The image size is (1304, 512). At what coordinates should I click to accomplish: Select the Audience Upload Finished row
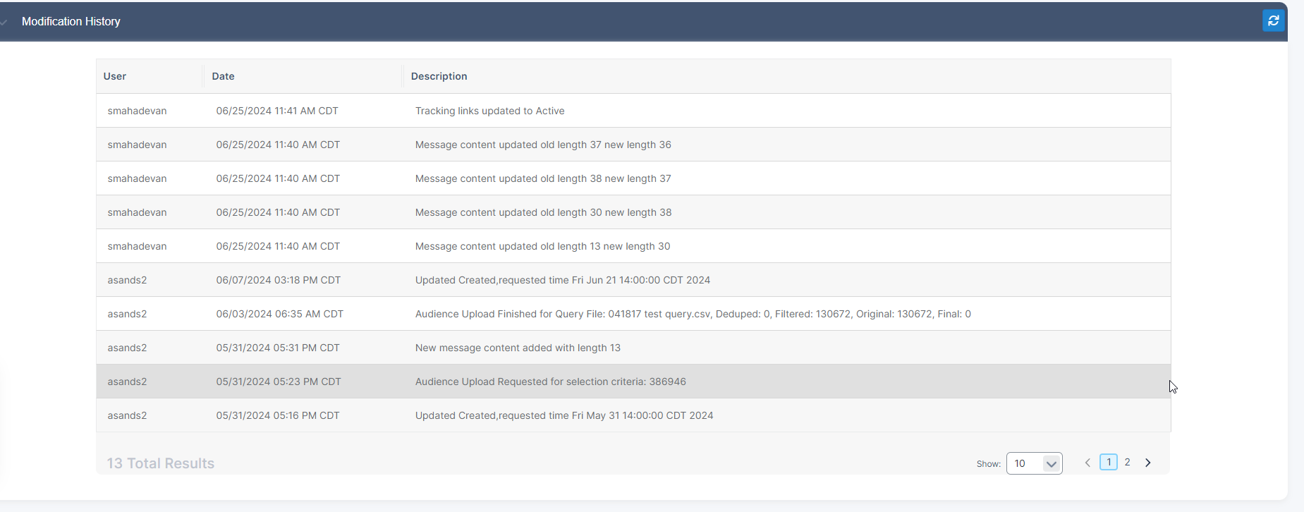pos(692,314)
